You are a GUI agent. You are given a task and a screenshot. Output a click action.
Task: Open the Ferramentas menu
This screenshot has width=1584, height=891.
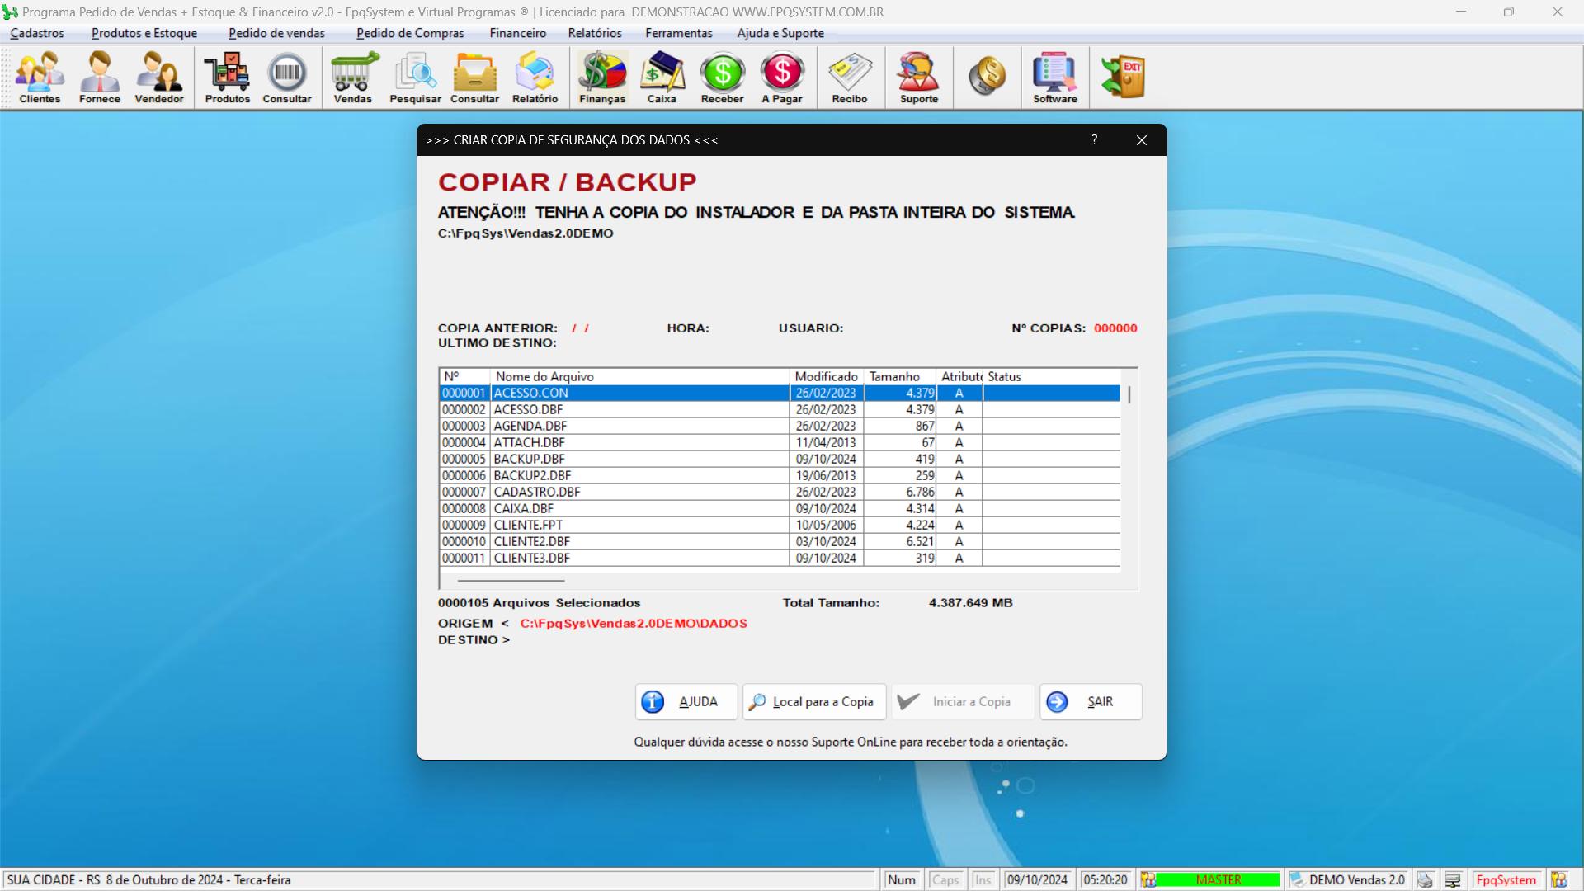pos(679,33)
